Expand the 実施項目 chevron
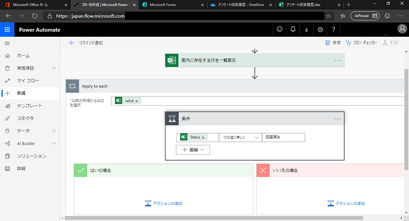The image size is (409, 221). coord(54,68)
